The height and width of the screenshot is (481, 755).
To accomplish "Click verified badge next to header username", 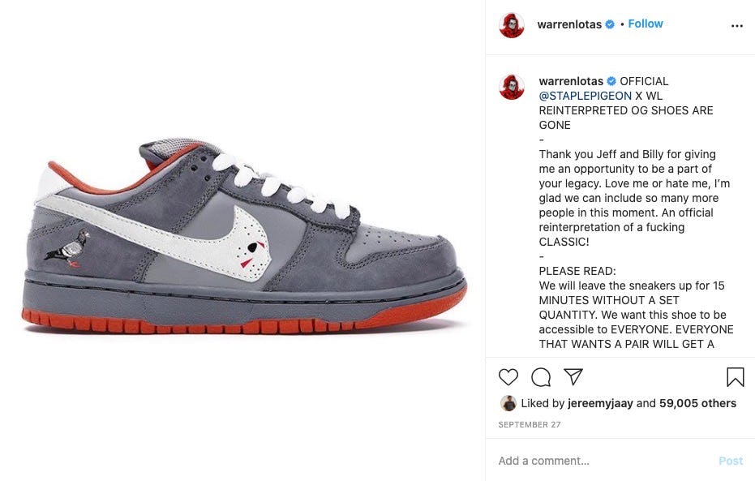I will (x=610, y=24).
